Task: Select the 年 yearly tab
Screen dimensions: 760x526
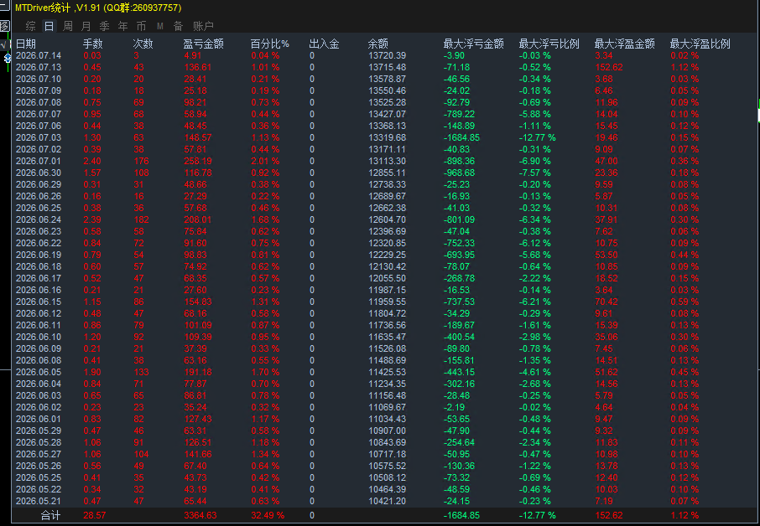Action: [123, 26]
